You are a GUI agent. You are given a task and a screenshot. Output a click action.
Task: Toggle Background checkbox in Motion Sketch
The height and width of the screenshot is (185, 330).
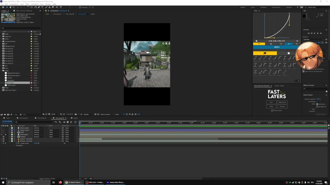point(317,106)
